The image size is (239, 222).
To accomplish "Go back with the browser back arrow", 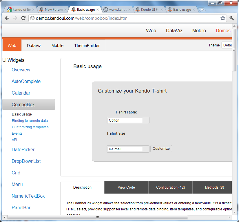I will (7, 18).
